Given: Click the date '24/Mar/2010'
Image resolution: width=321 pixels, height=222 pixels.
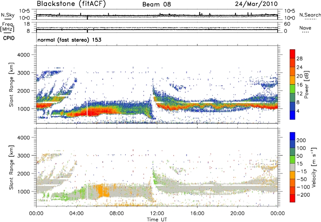Looking at the screenshot, I should [x=256, y=4].
